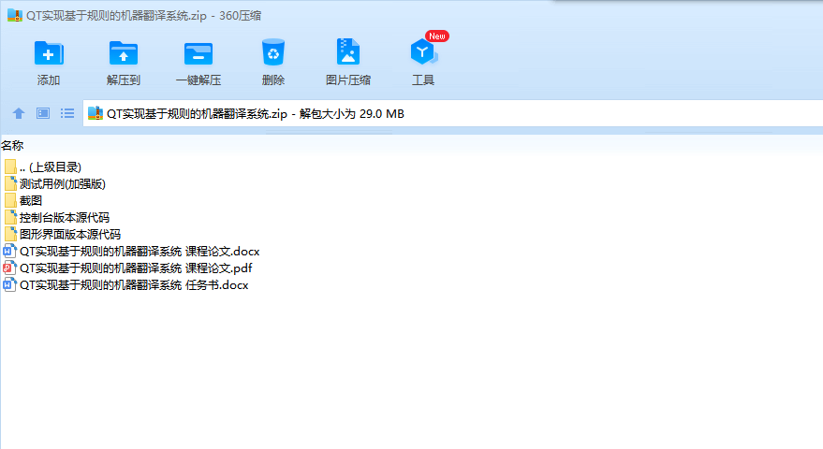Click the 删除 (Delete) recycle bin icon
Screen dimensions: 823x449
click(273, 52)
